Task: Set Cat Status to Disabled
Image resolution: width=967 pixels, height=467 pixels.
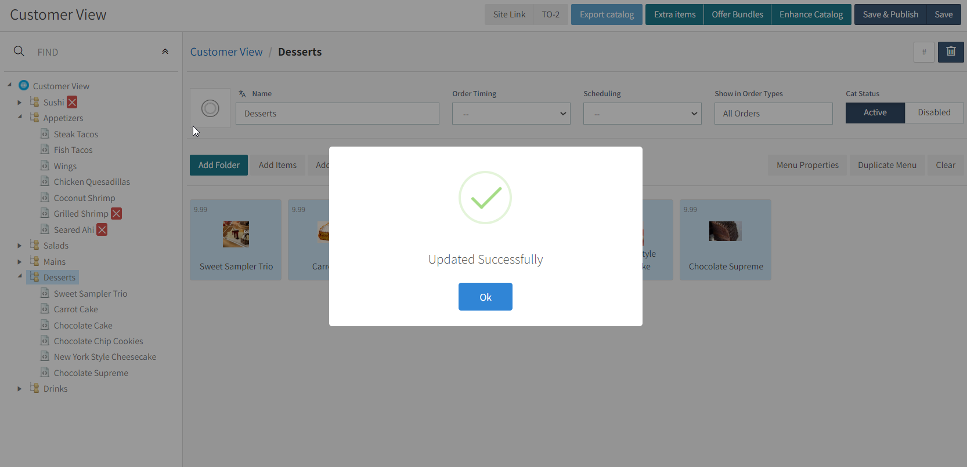Action: pos(934,113)
